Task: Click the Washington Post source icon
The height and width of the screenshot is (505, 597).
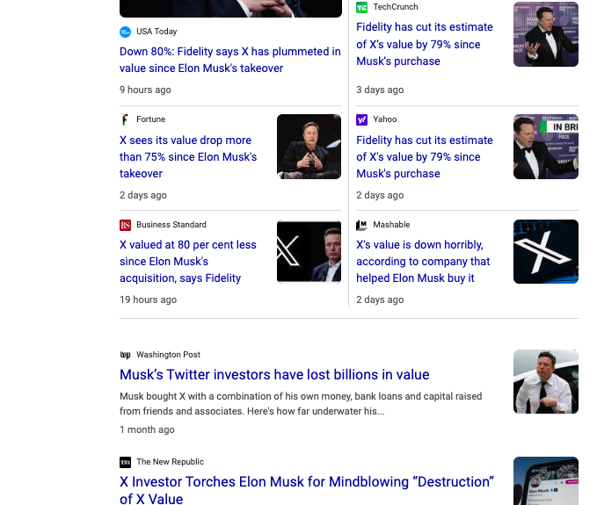Action: coord(125,355)
